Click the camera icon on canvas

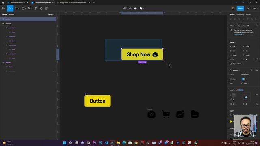coord(152,114)
